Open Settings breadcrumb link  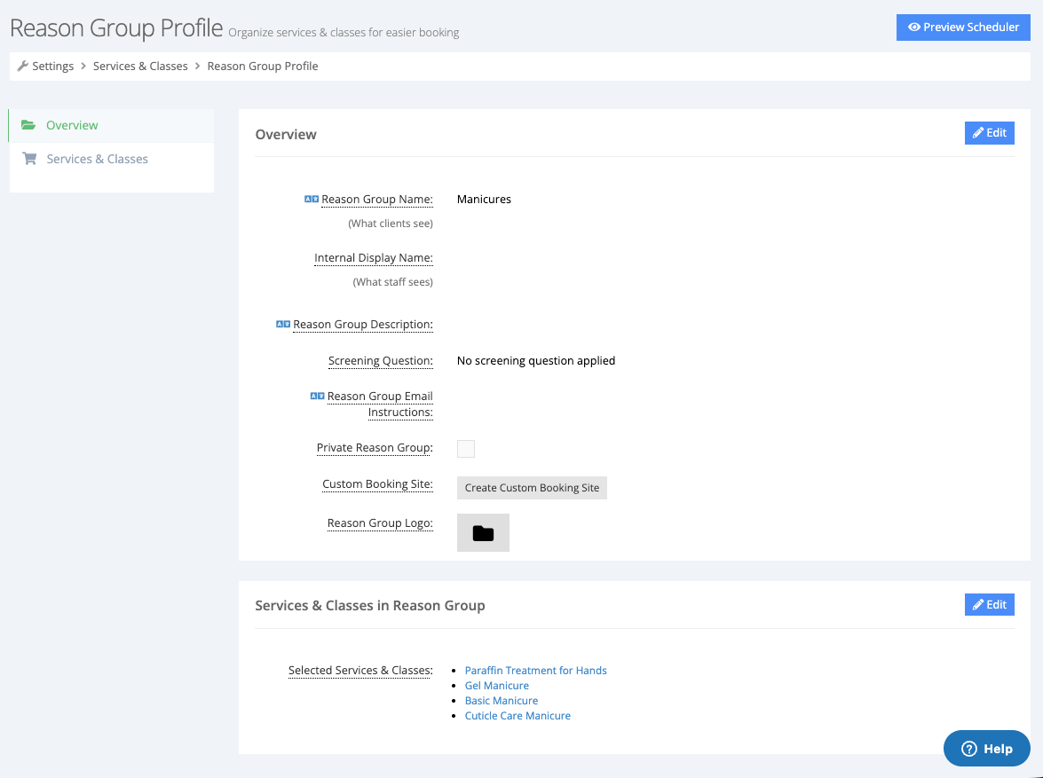point(52,66)
